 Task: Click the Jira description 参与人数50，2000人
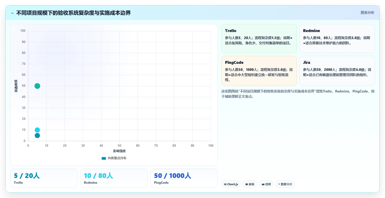pyautogui.click(x=337, y=72)
